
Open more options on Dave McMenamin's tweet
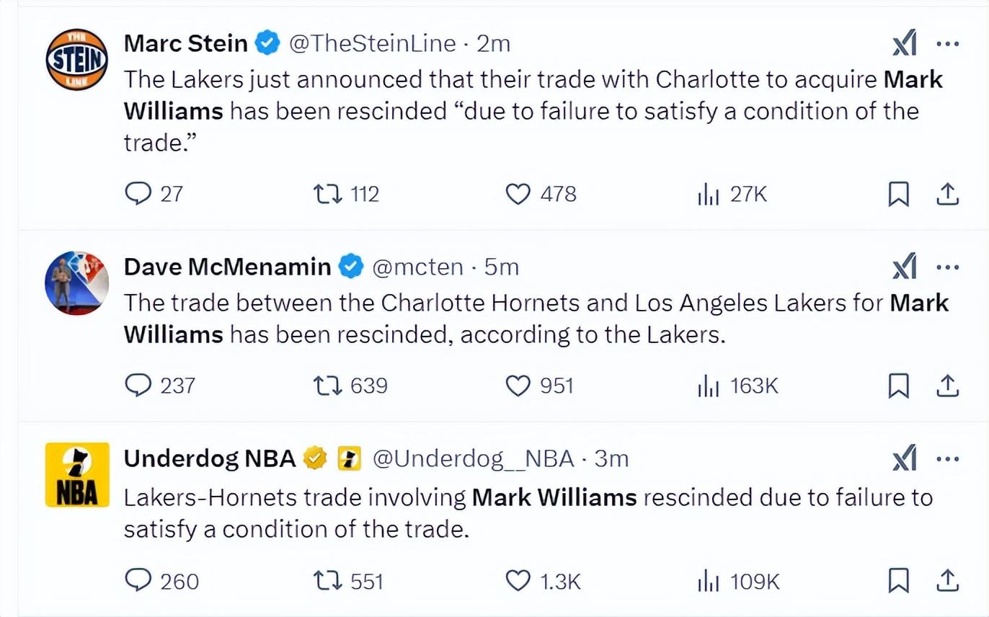pos(947,268)
